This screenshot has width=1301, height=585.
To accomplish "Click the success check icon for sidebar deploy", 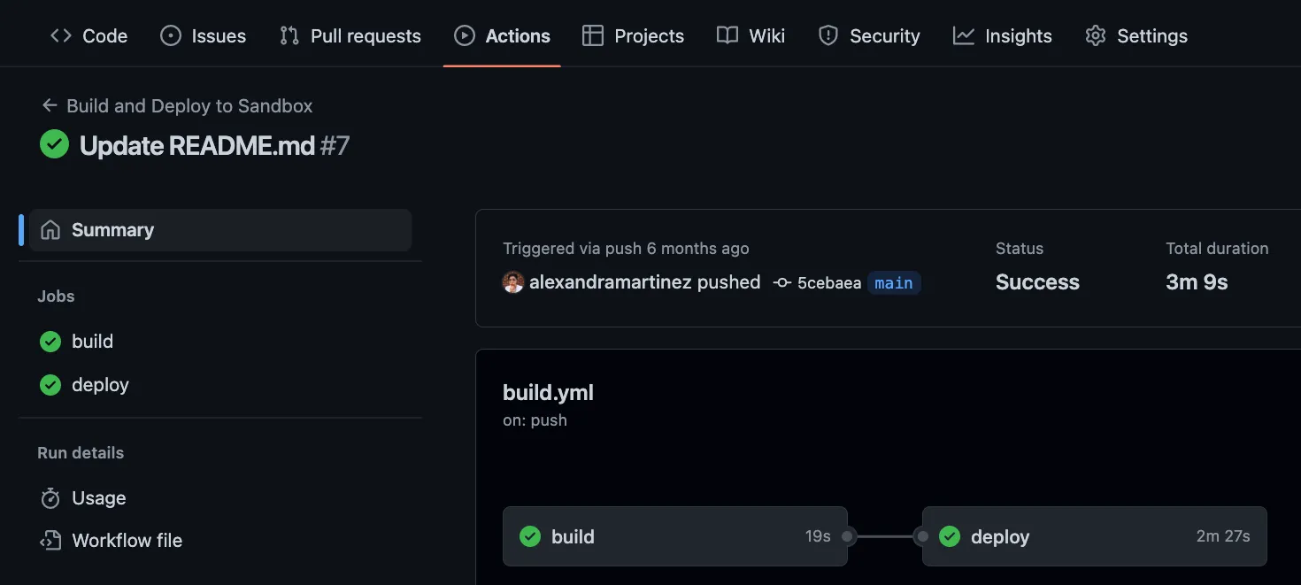I will click(x=50, y=385).
